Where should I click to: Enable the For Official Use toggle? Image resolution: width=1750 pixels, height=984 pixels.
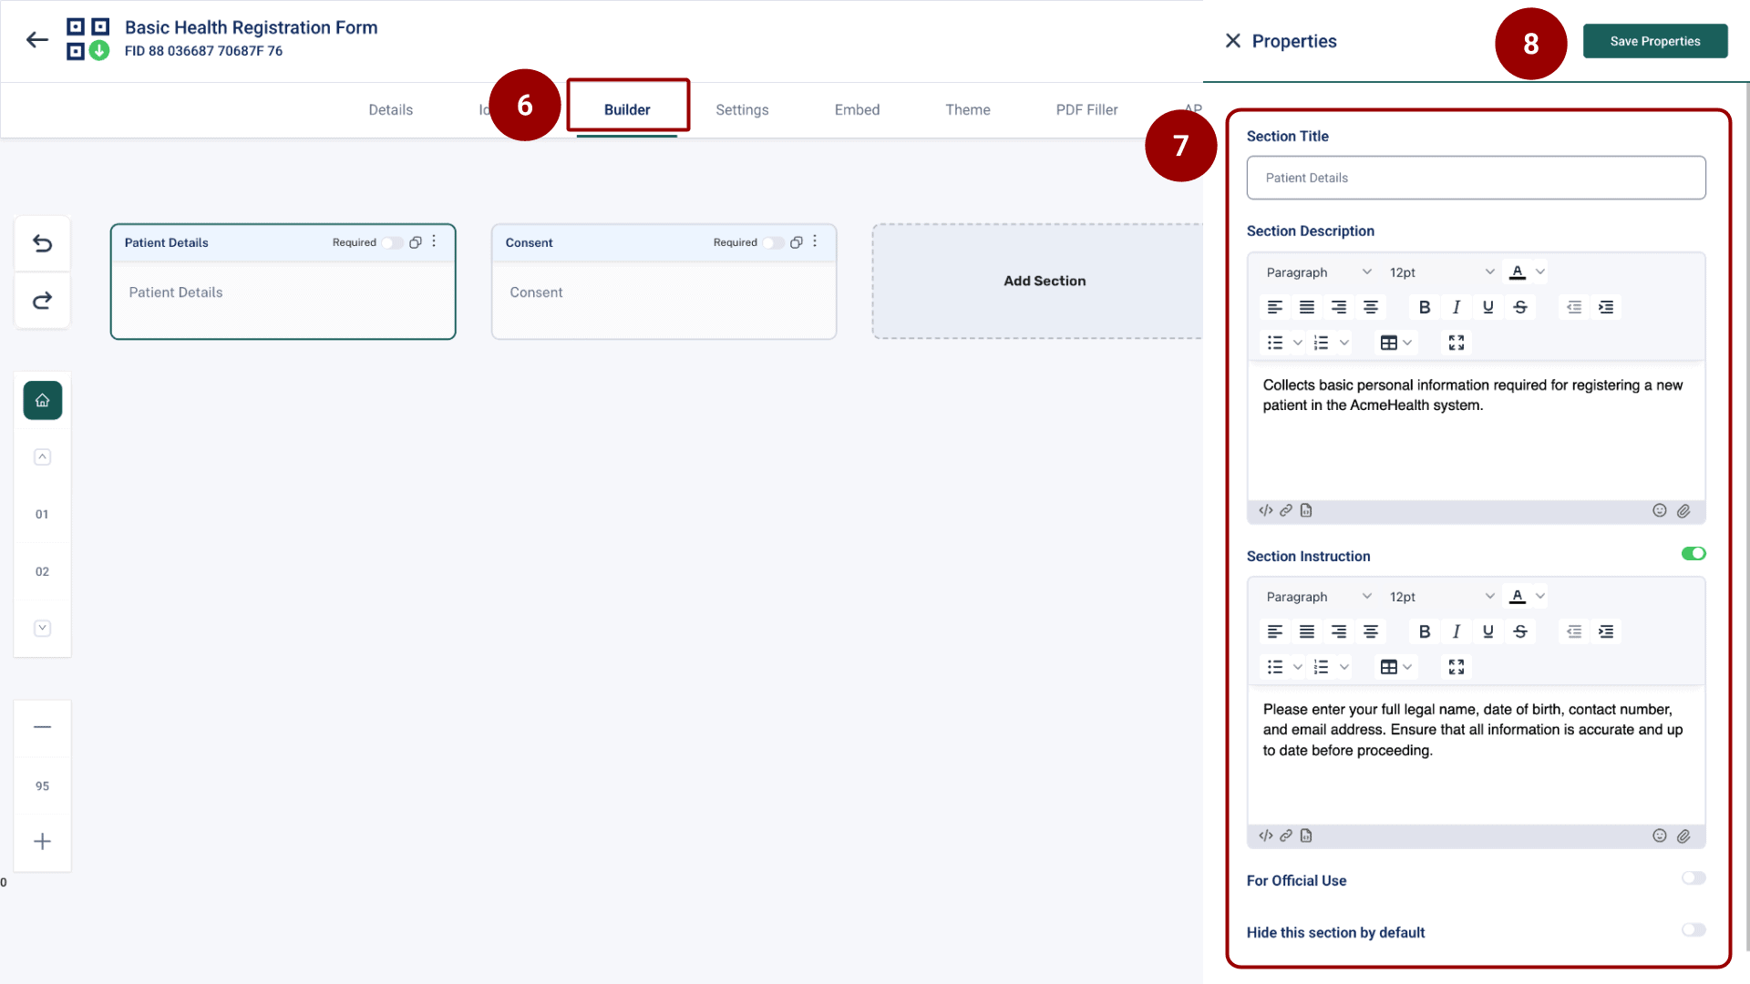click(1693, 878)
